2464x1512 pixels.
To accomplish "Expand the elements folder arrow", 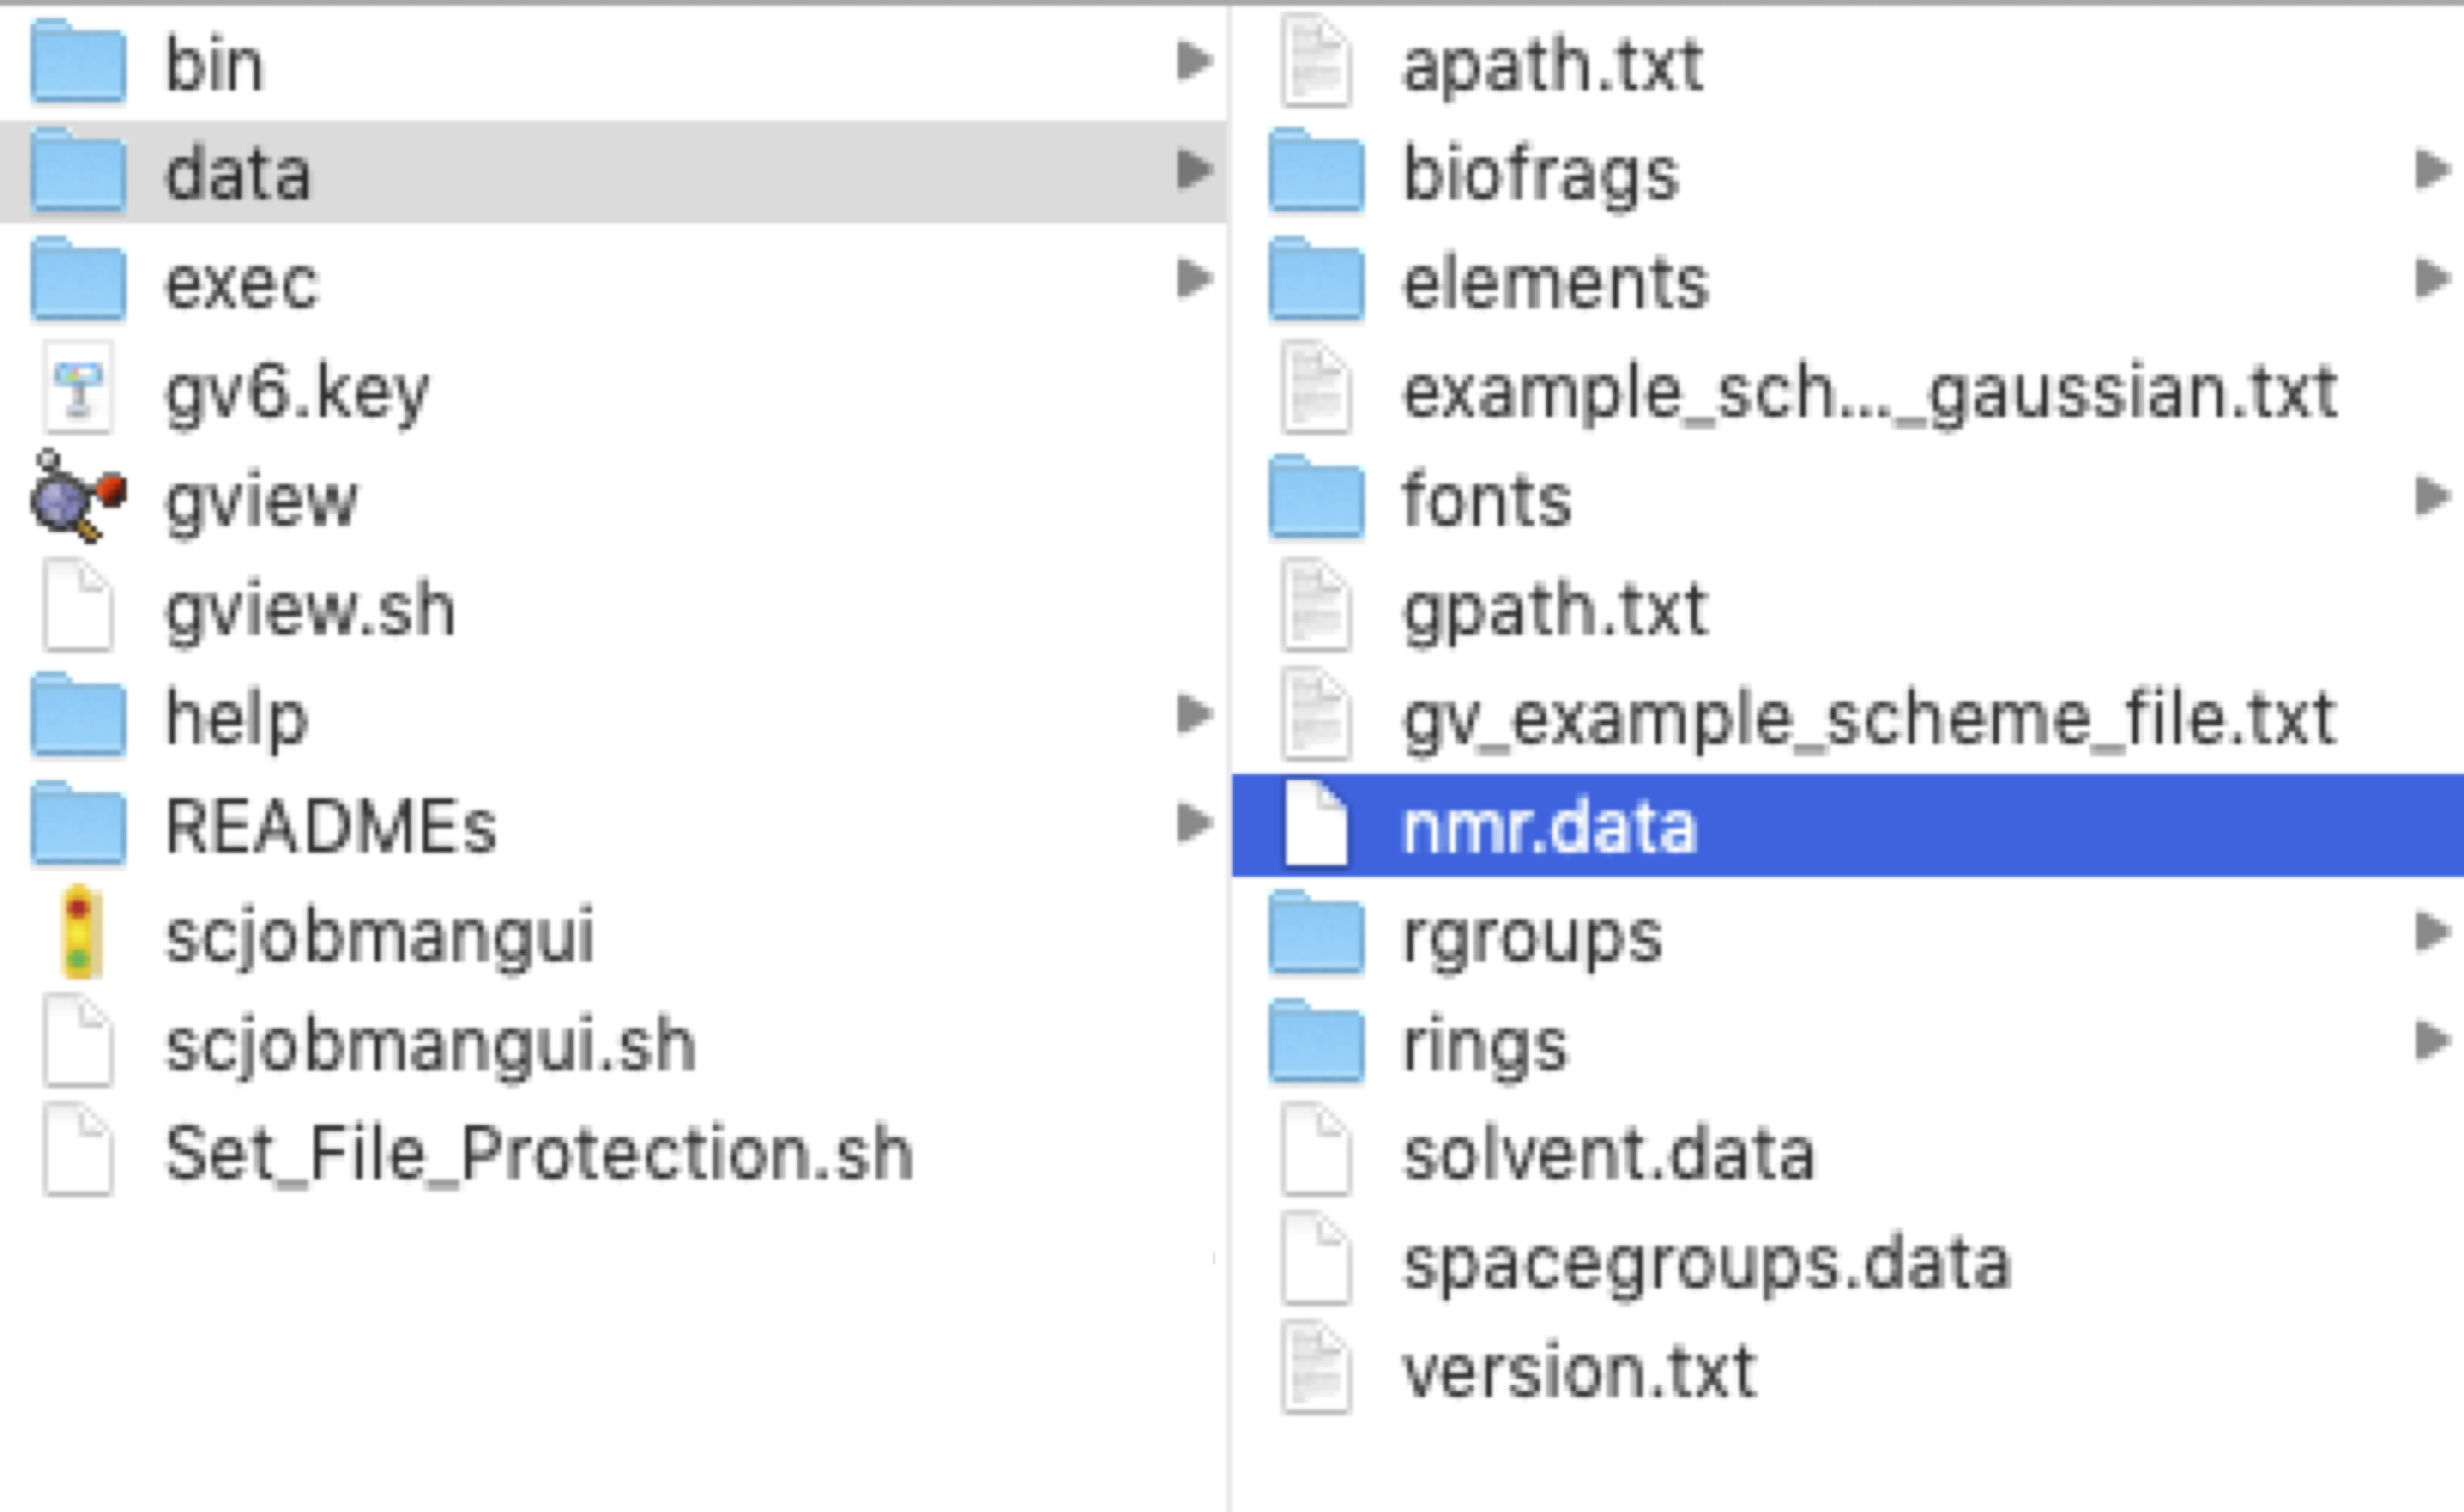I will pos(2432,279).
